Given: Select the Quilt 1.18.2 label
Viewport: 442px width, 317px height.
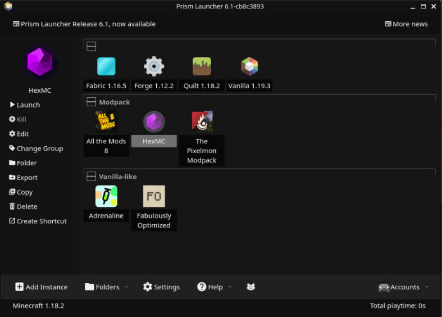Looking at the screenshot, I should coord(201,86).
